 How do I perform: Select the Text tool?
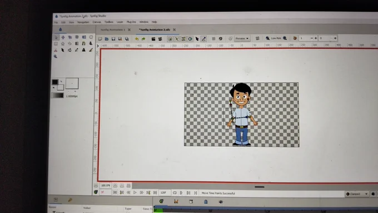[x=83, y=50]
